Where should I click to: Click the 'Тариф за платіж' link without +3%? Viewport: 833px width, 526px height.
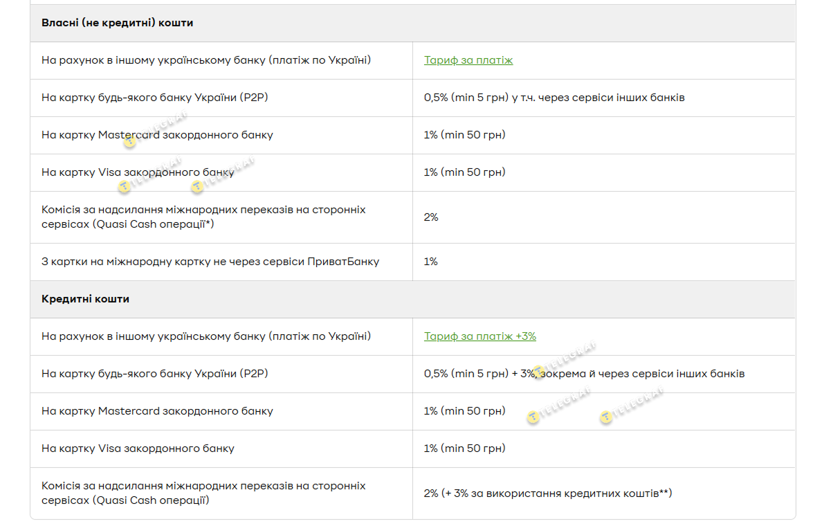[x=468, y=60]
